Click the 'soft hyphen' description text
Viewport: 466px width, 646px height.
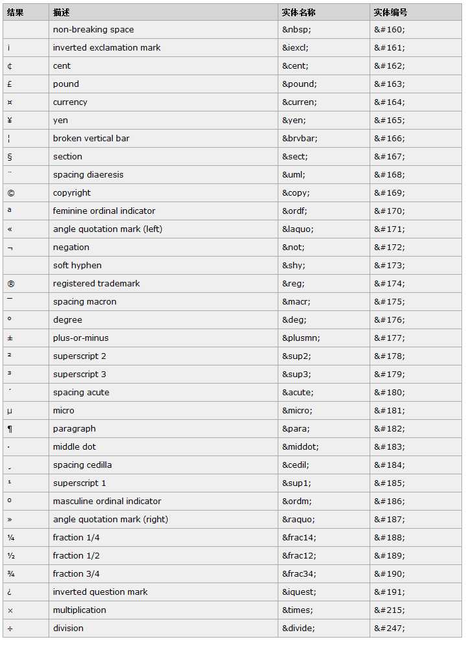[77, 266]
